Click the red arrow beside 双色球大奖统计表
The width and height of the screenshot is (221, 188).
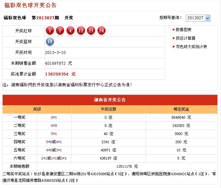click(x=174, y=46)
